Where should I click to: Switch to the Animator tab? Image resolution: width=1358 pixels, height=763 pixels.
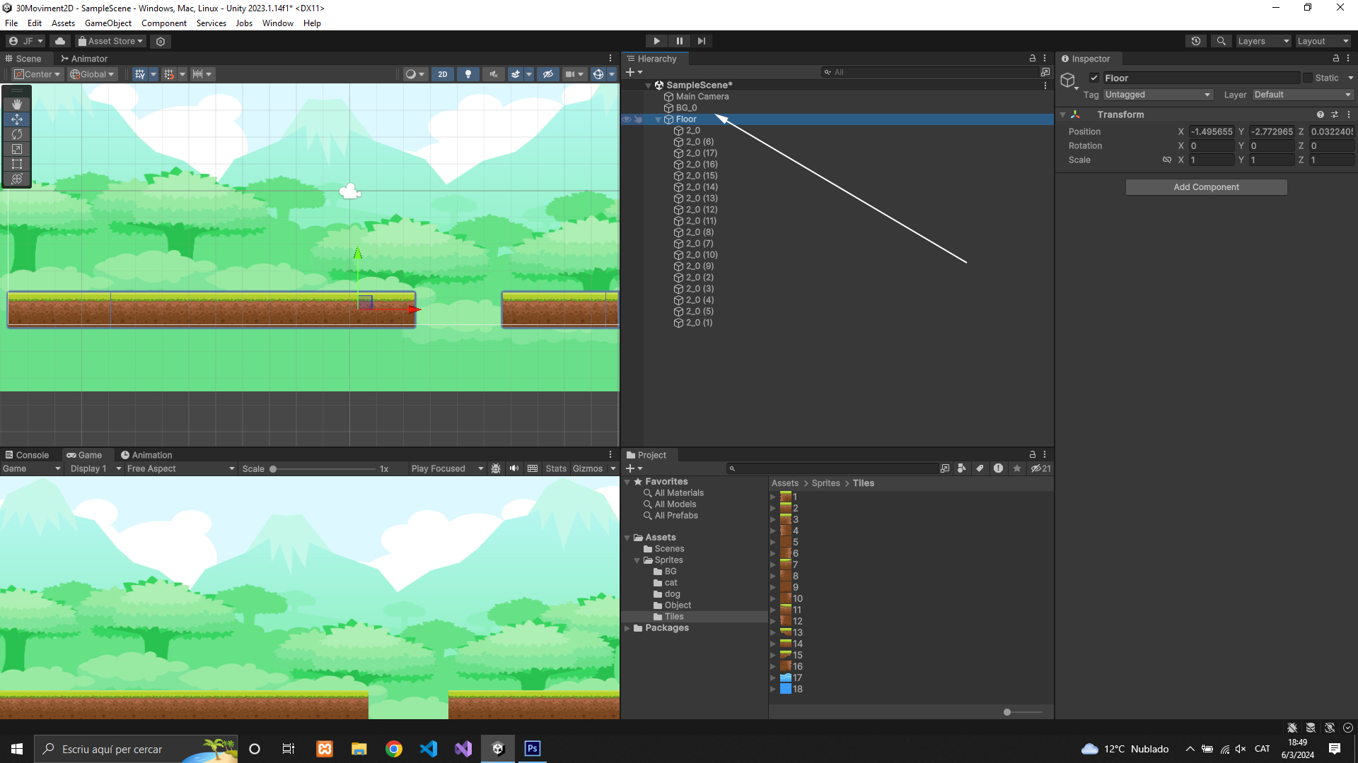pos(84,59)
